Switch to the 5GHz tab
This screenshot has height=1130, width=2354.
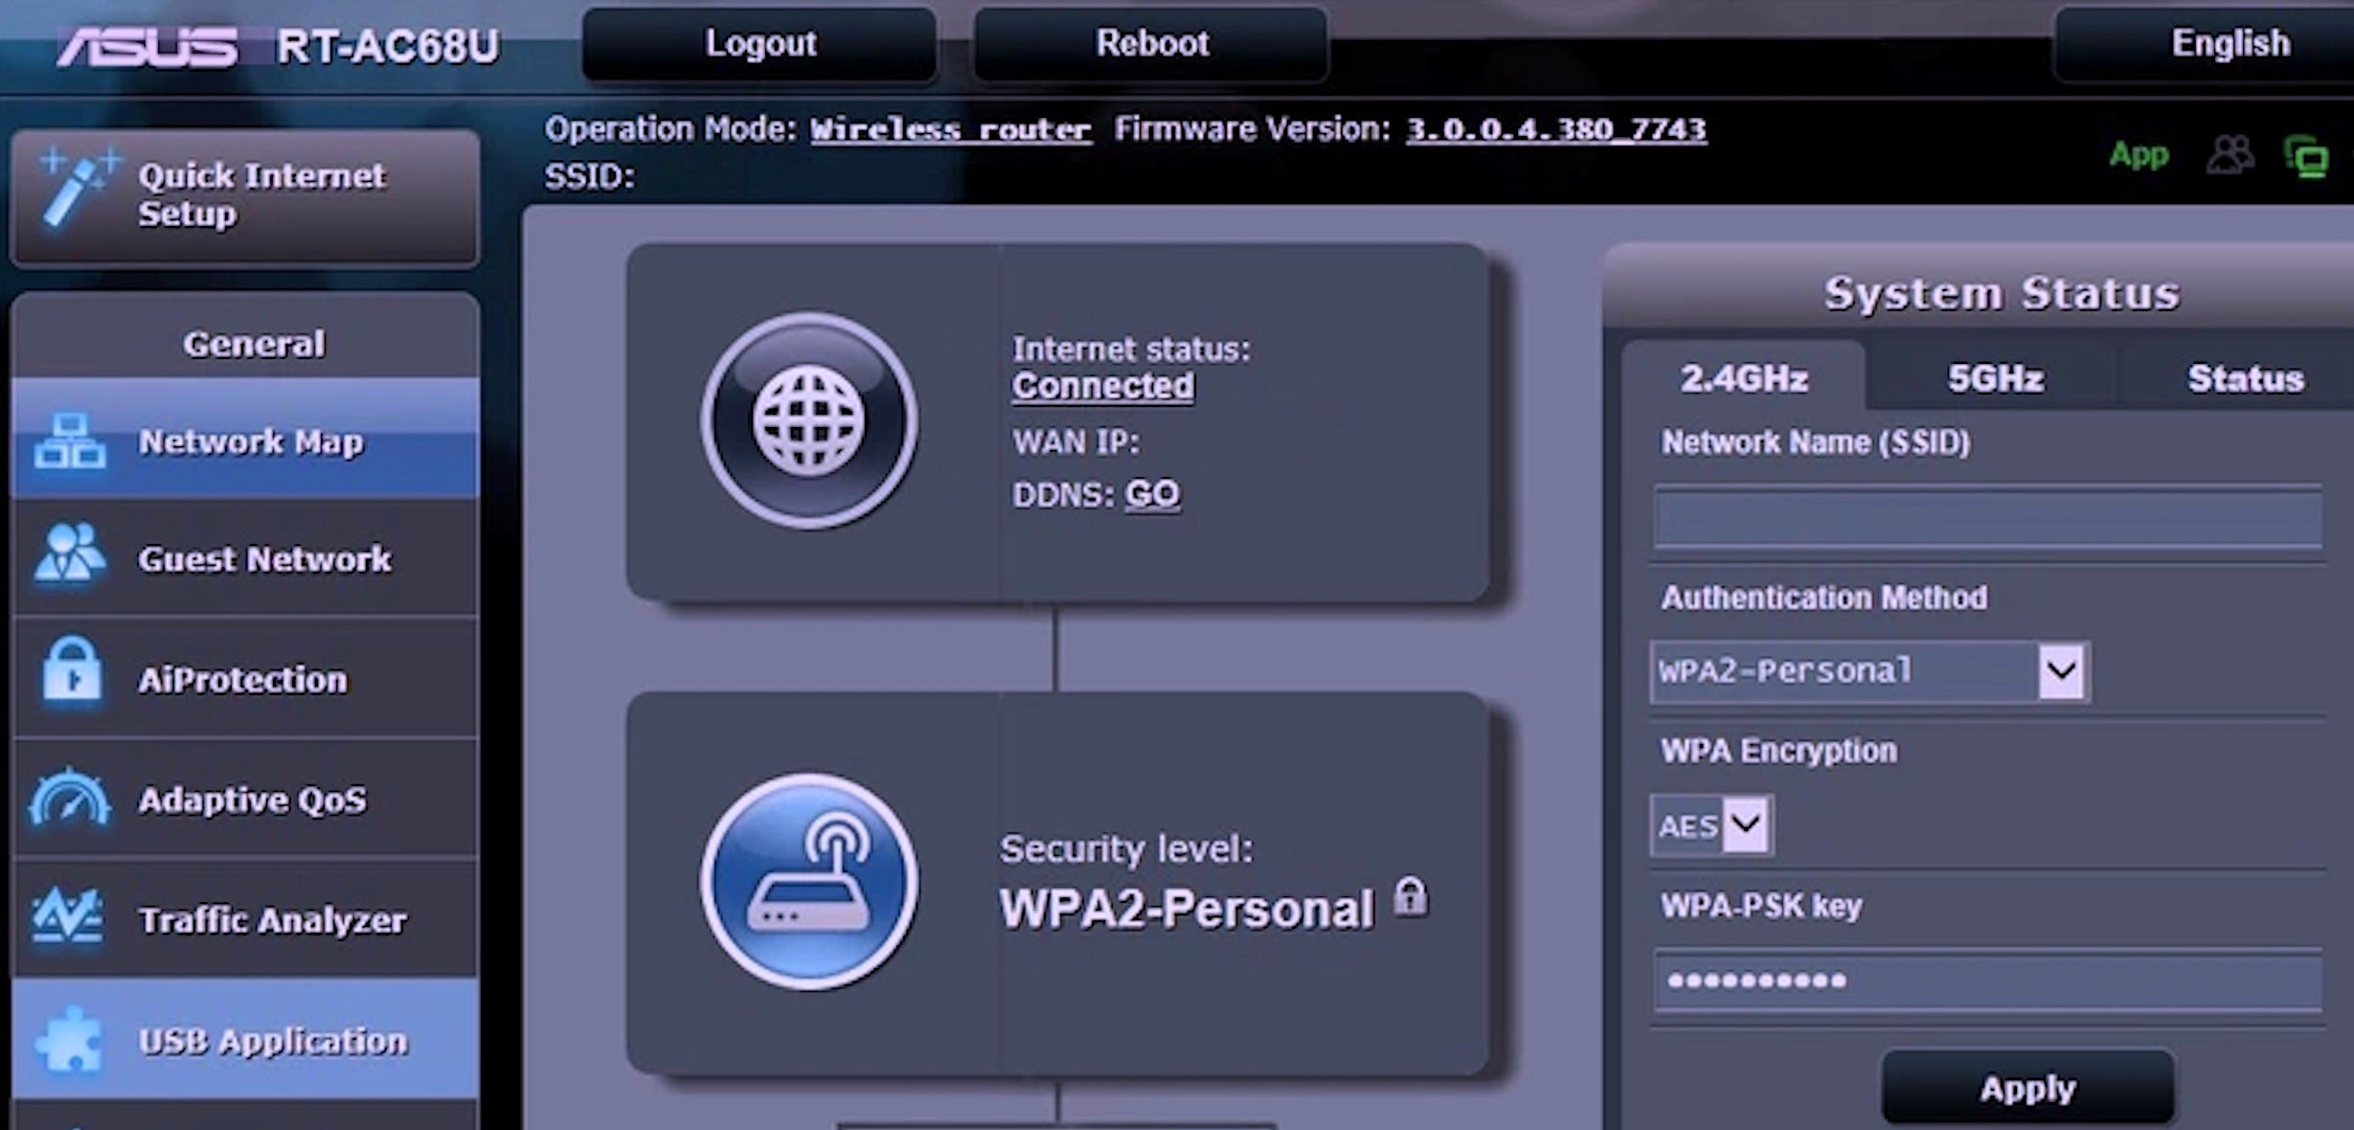(x=1995, y=379)
